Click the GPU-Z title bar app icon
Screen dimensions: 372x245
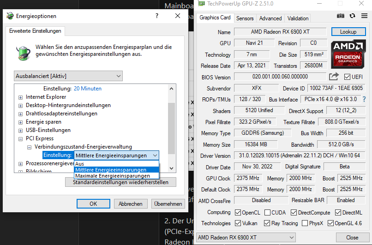click(201, 4)
